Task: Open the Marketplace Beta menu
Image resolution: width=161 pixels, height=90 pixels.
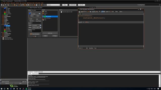Action: [31, 3]
